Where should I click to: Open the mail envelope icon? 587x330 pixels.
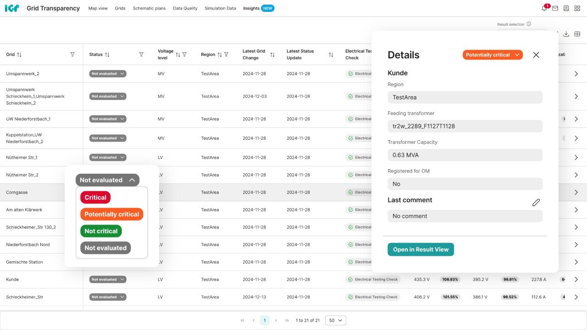555,8
